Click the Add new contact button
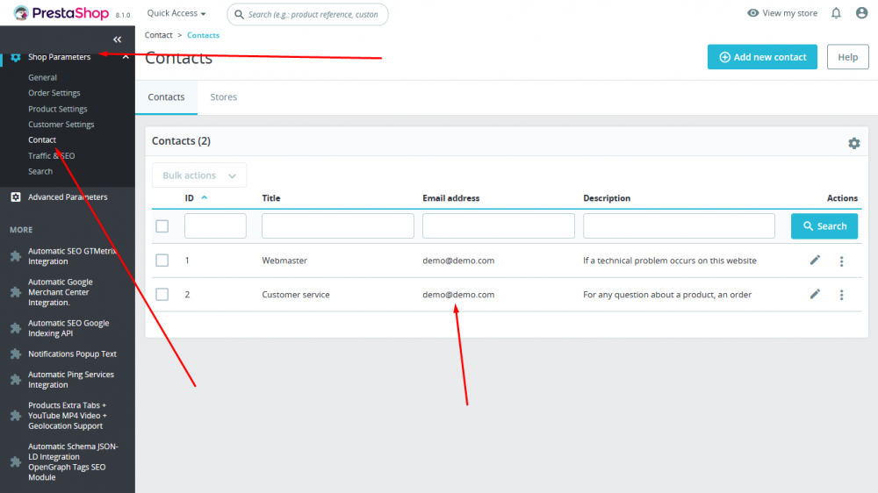The width and height of the screenshot is (878, 493). [x=762, y=57]
